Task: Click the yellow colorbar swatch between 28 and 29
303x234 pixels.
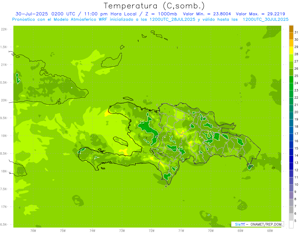Action: click(291, 50)
